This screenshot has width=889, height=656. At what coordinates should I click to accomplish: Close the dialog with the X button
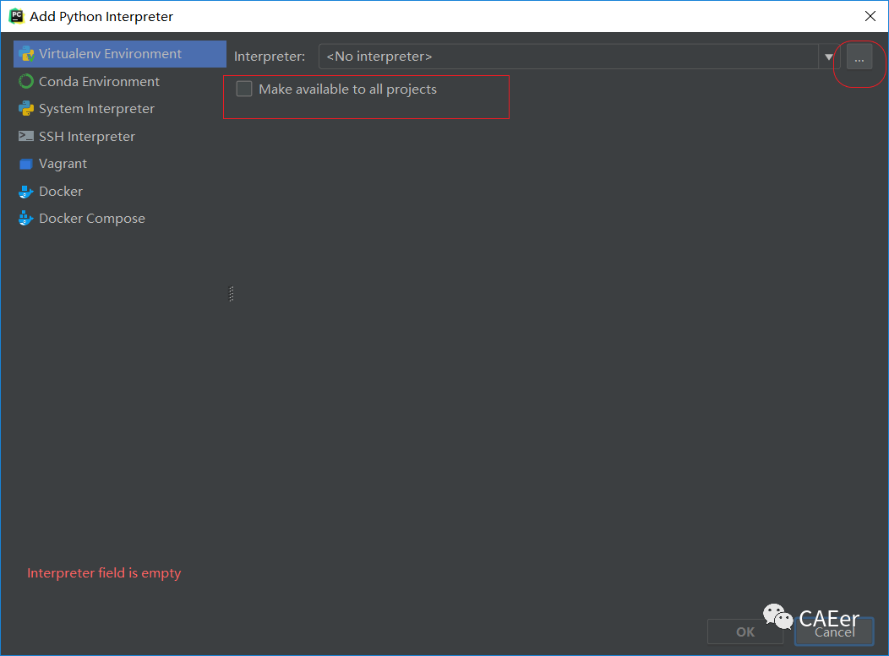pos(870,16)
